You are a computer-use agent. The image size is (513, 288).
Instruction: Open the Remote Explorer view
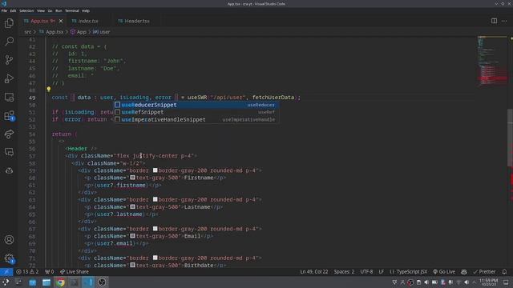click(9, 97)
